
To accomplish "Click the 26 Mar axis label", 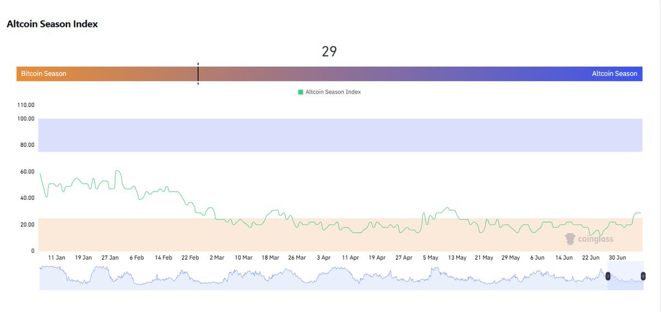I will [x=297, y=258].
